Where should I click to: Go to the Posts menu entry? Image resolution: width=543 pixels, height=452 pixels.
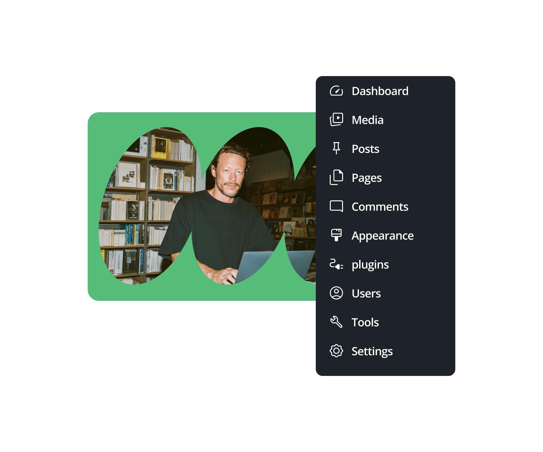tap(365, 149)
